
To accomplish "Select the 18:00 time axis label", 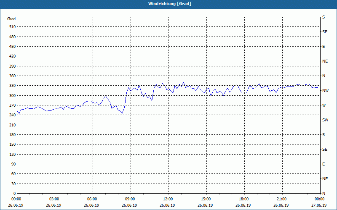I will (243, 199).
